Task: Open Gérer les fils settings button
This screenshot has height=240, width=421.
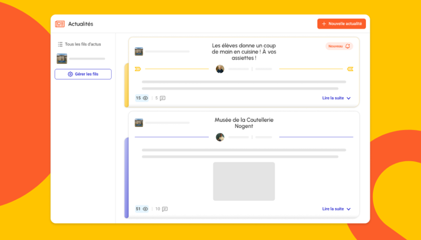Action: tap(83, 74)
